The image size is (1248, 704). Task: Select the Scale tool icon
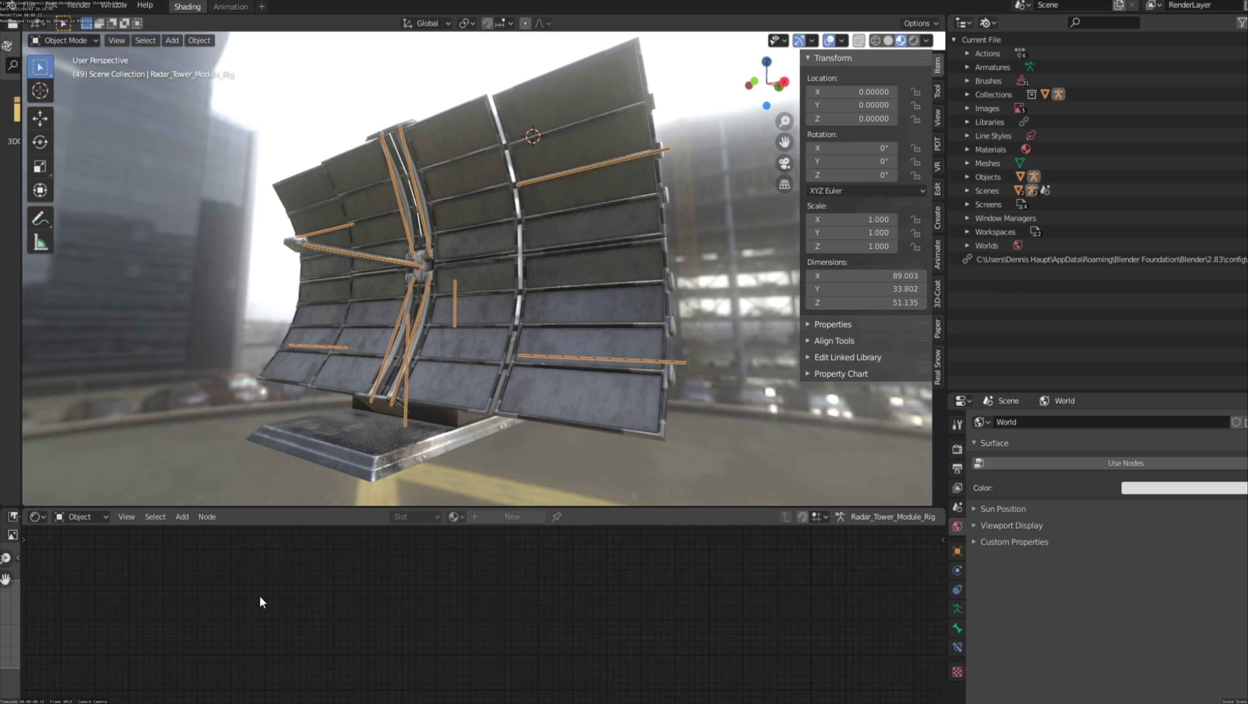pos(40,166)
